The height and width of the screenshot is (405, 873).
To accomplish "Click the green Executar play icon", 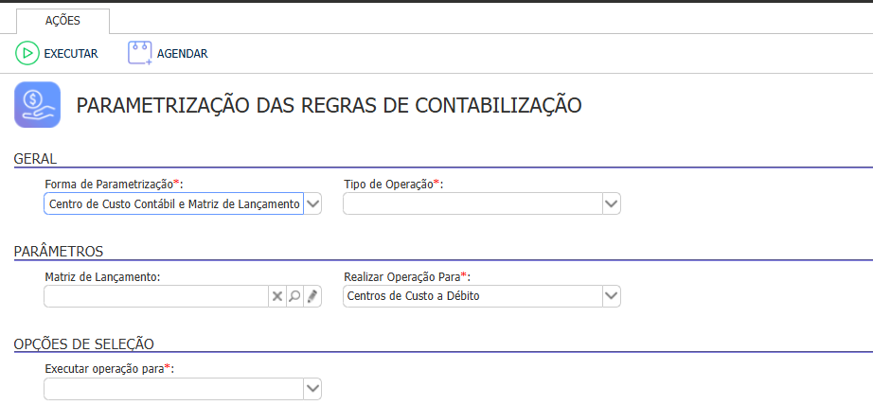I will point(27,54).
